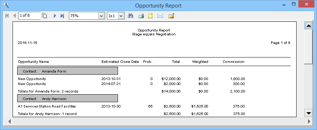Click the 2014-07-21 close date

pyautogui.click(x=111, y=84)
